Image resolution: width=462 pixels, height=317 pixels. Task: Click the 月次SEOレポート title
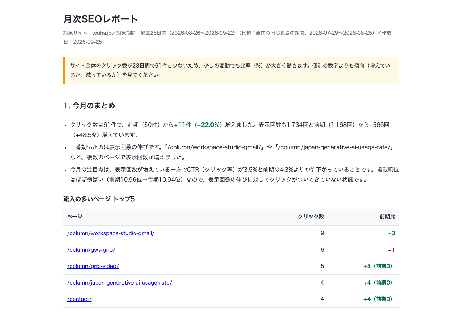click(101, 19)
